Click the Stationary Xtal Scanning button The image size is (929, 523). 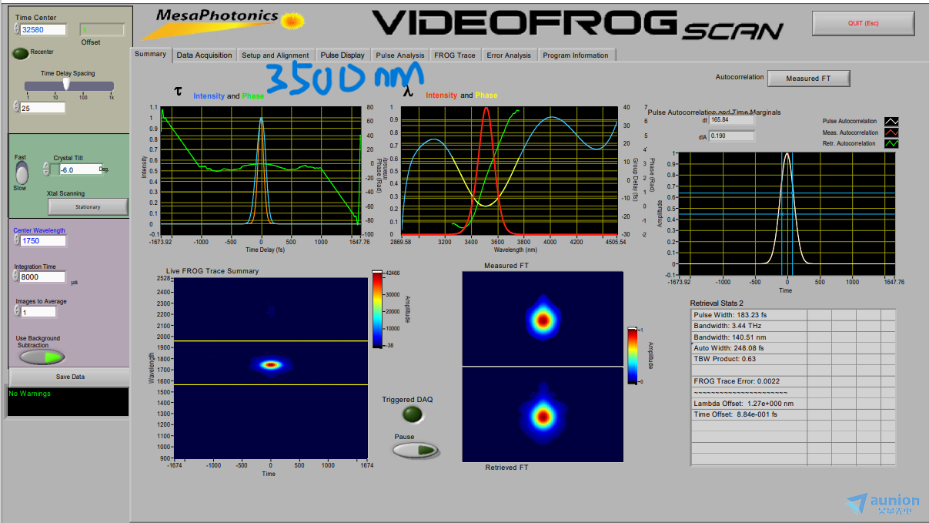88,206
